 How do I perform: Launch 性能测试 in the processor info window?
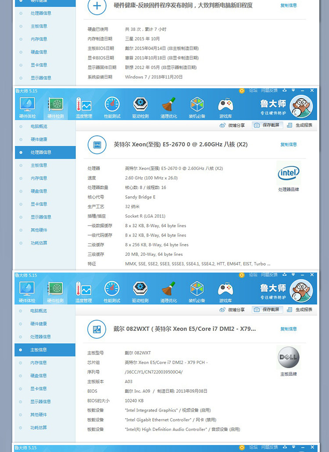tap(112, 108)
